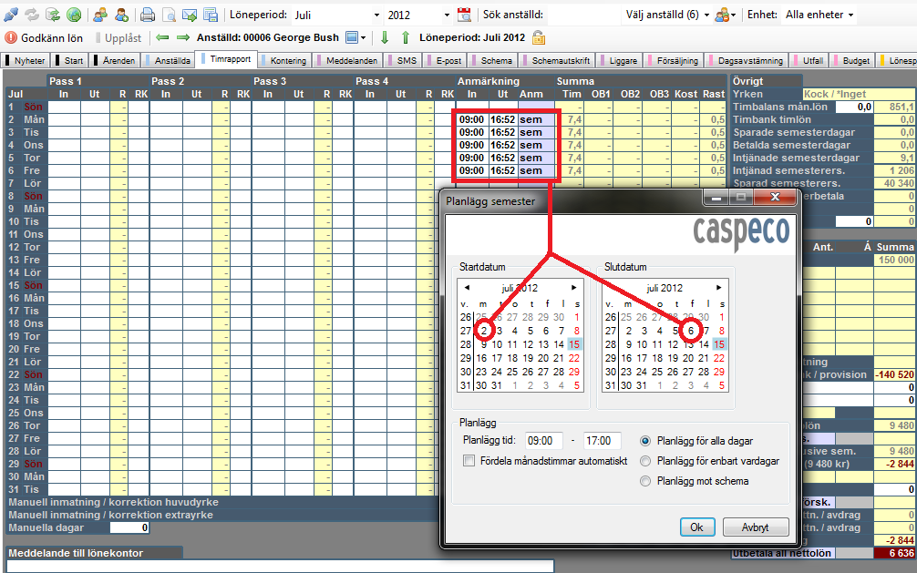Switch to the E-post tab

click(x=445, y=60)
